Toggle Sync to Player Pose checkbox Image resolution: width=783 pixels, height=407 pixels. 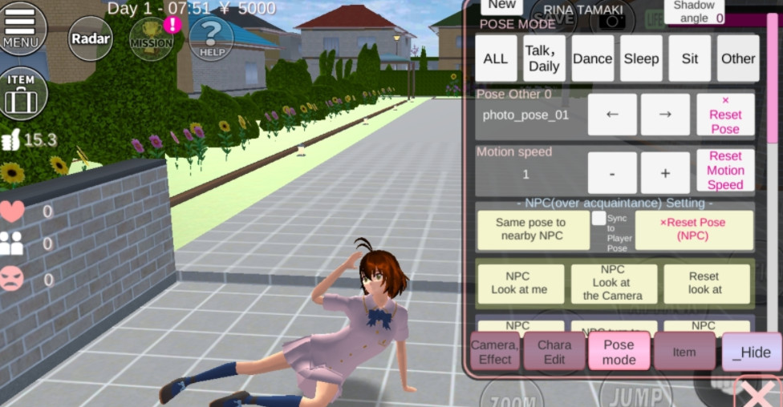pyautogui.click(x=598, y=218)
